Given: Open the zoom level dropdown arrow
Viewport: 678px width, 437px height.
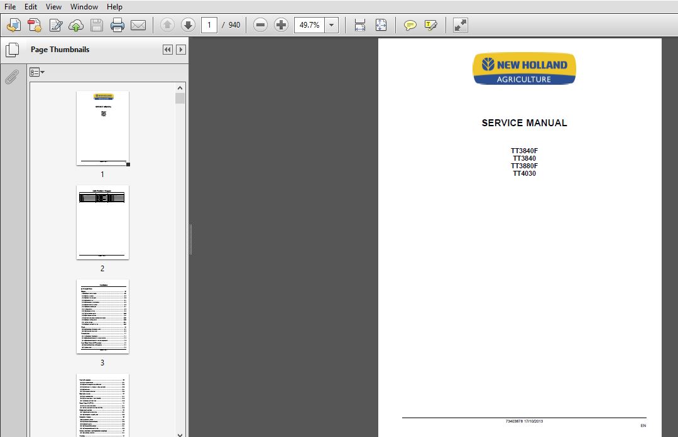Looking at the screenshot, I should [332, 25].
